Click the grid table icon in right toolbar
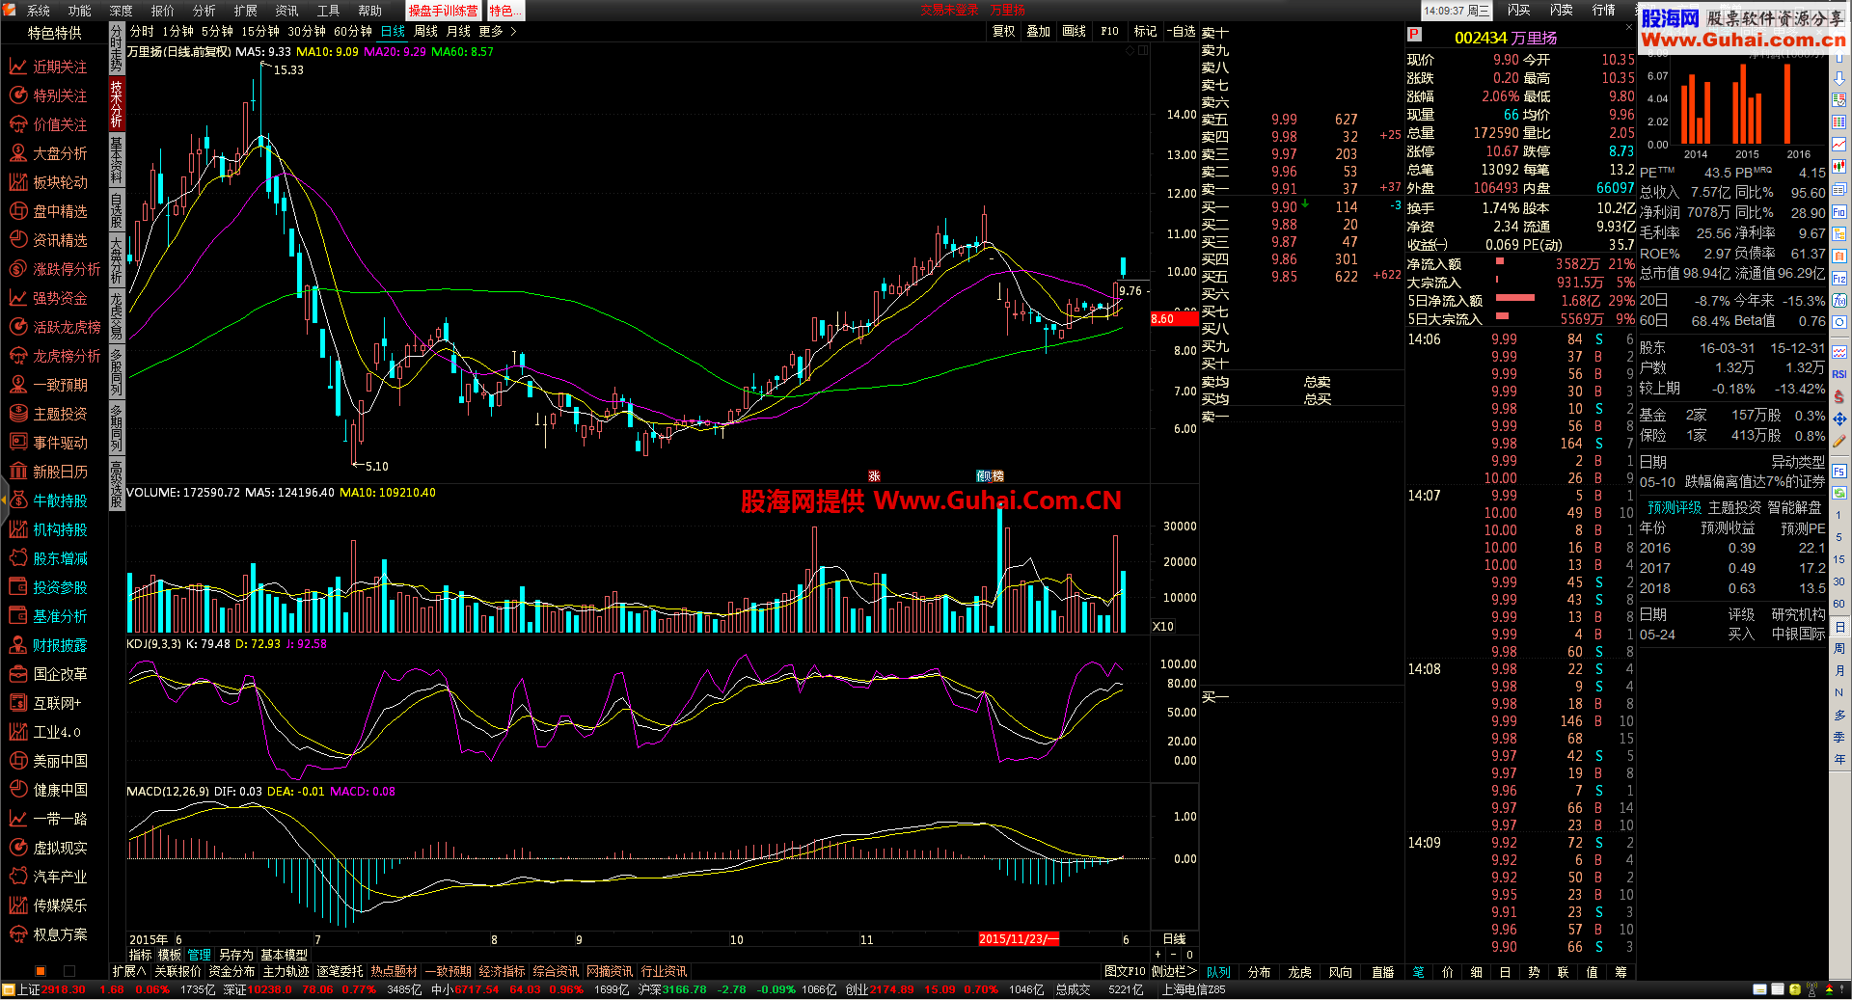This screenshot has height=1000, width=1852. click(x=1839, y=122)
